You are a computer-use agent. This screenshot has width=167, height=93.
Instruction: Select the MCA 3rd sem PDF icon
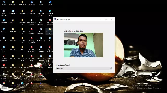tap(50, 22)
